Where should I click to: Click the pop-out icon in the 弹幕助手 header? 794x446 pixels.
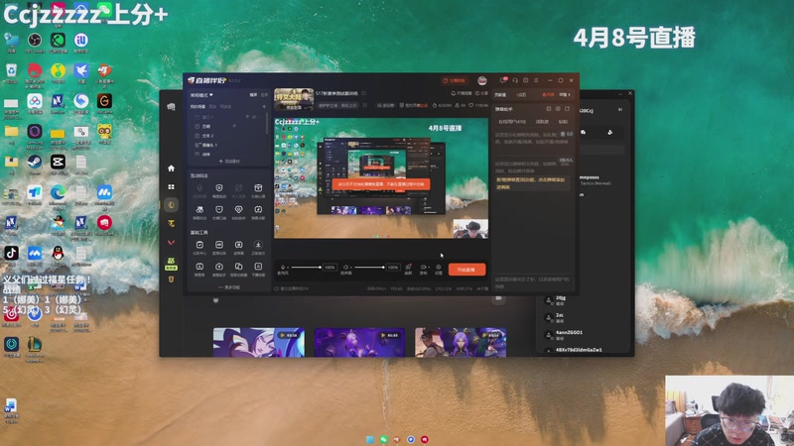pos(567,109)
